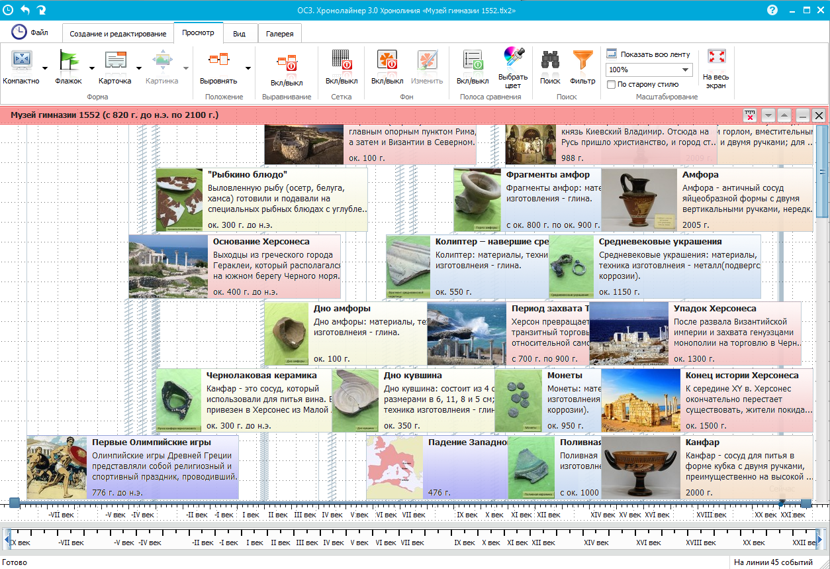Screen dimensions: 830x569
Task: Open the help question mark icon
Action: [x=772, y=10]
